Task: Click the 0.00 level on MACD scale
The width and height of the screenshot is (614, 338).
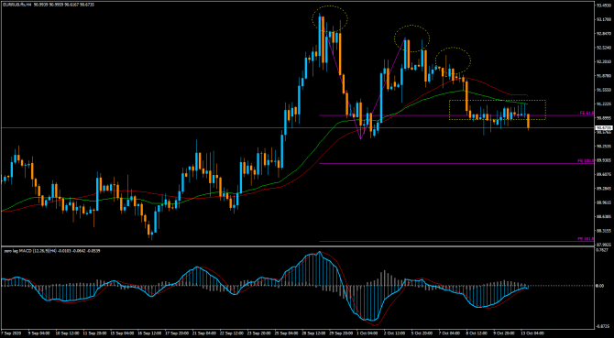Action: coord(600,286)
